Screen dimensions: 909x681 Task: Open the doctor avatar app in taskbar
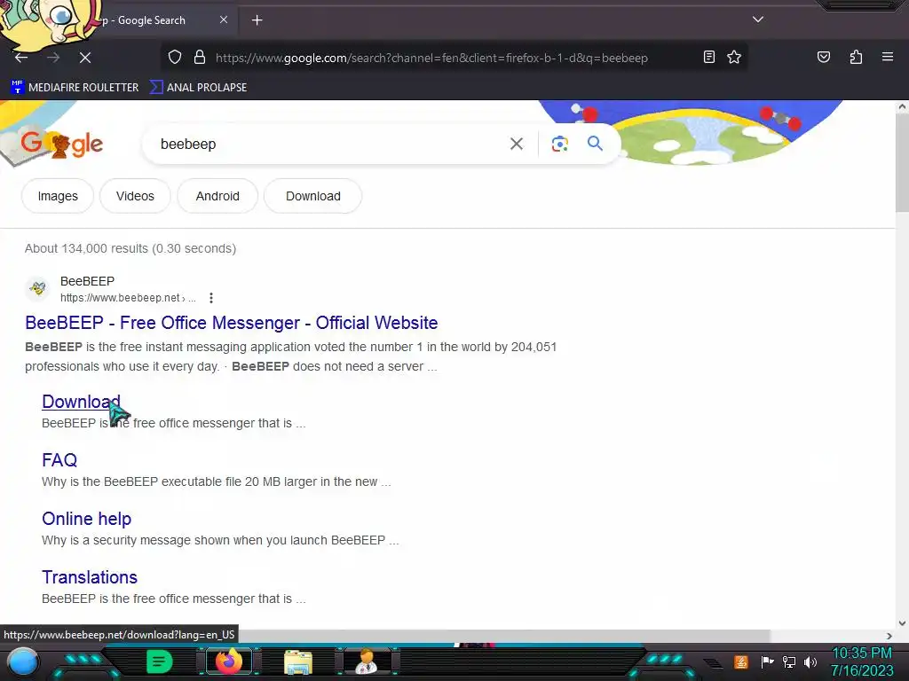pyautogui.click(x=367, y=661)
